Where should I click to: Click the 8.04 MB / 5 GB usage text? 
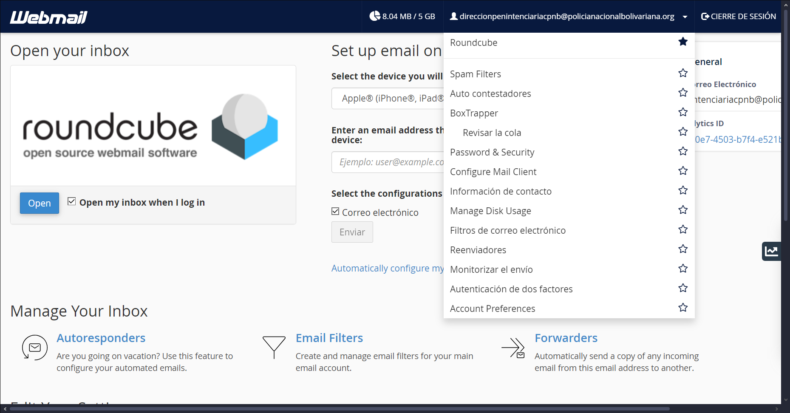[x=408, y=17]
